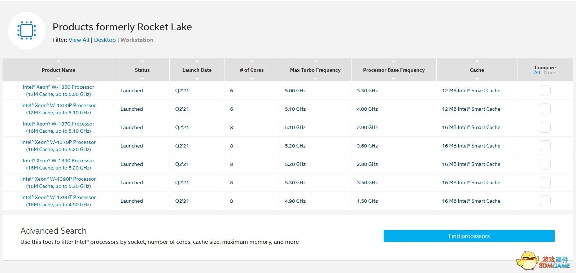
Task: Sort Max Turbo Frequency ascending arrow
Action: pos(315,62)
